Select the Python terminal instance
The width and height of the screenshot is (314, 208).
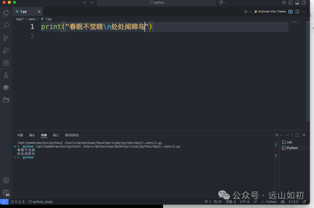pos(294,148)
